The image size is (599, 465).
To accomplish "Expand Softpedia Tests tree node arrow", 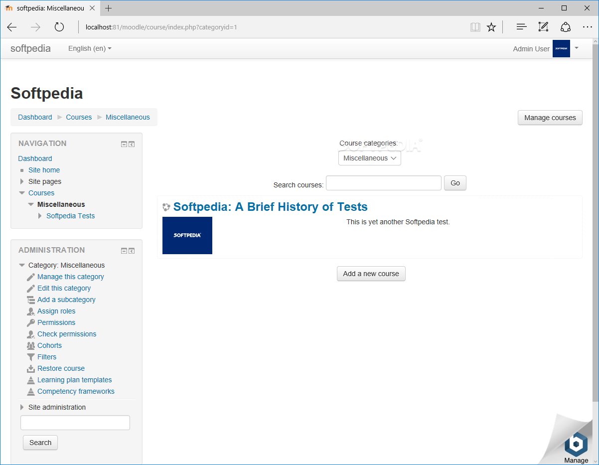I will click(x=40, y=216).
